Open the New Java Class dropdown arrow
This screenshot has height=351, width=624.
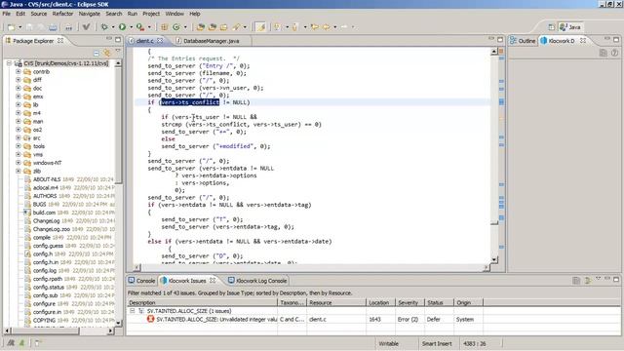click(185, 27)
